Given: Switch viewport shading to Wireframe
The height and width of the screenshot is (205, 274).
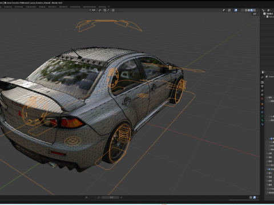Looking at the screenshot, I should pos(246,10).
